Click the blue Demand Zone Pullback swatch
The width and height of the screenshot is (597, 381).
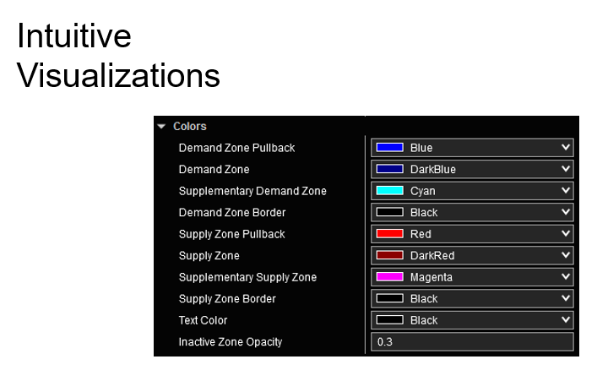[389, 148]
